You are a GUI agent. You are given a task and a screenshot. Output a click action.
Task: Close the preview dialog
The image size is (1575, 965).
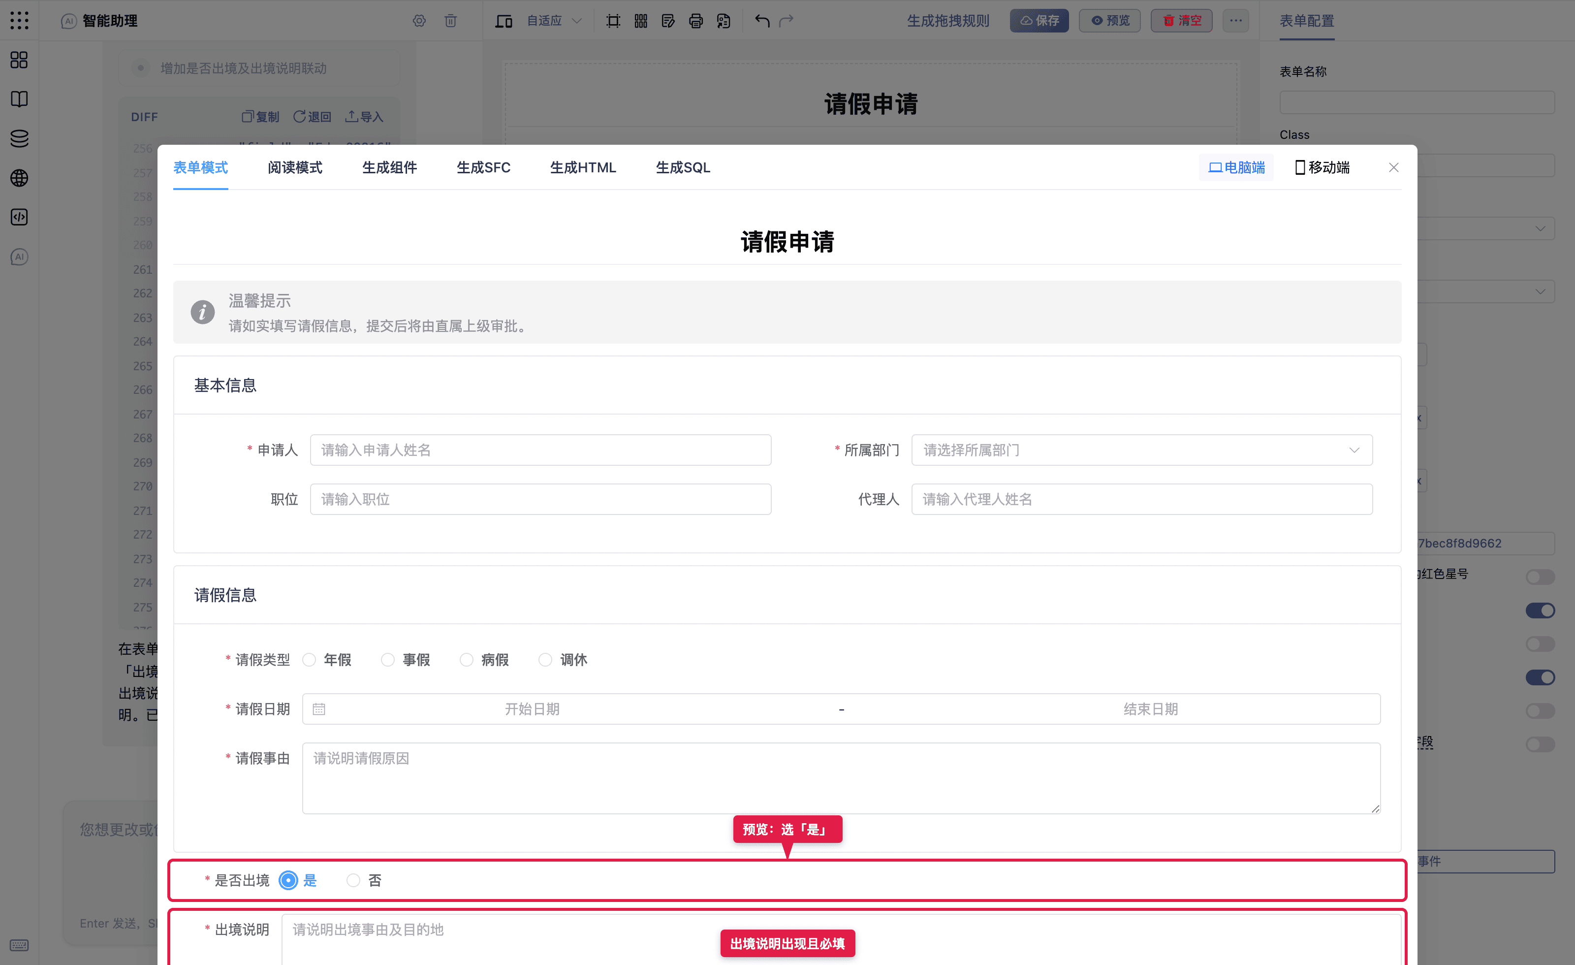pyautogui.click(x=1393, y=167)
